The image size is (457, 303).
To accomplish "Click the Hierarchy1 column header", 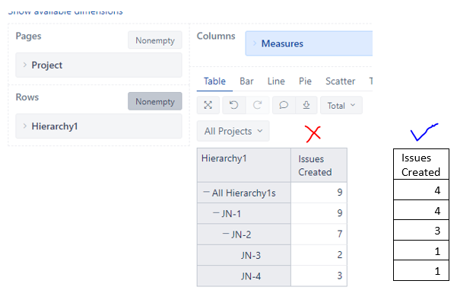I will pos(244,165).
